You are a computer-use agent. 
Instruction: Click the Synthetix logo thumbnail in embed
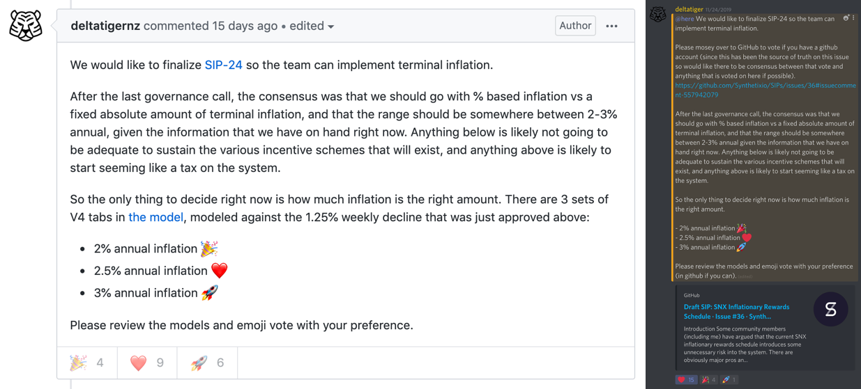pyautogui.click(x=830, y=309)
